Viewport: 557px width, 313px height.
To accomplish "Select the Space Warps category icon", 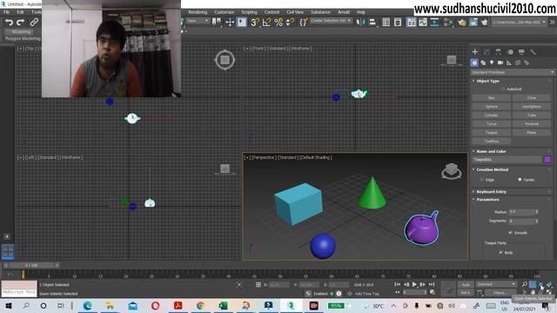I will [518, 63].
